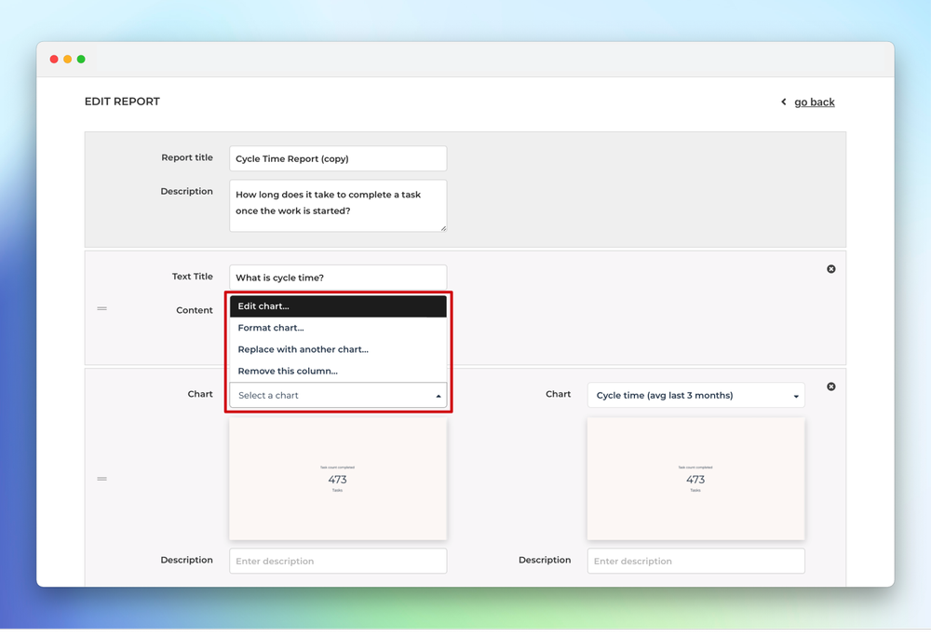
Task: Click the go back link
Action: tap(814, 102)
